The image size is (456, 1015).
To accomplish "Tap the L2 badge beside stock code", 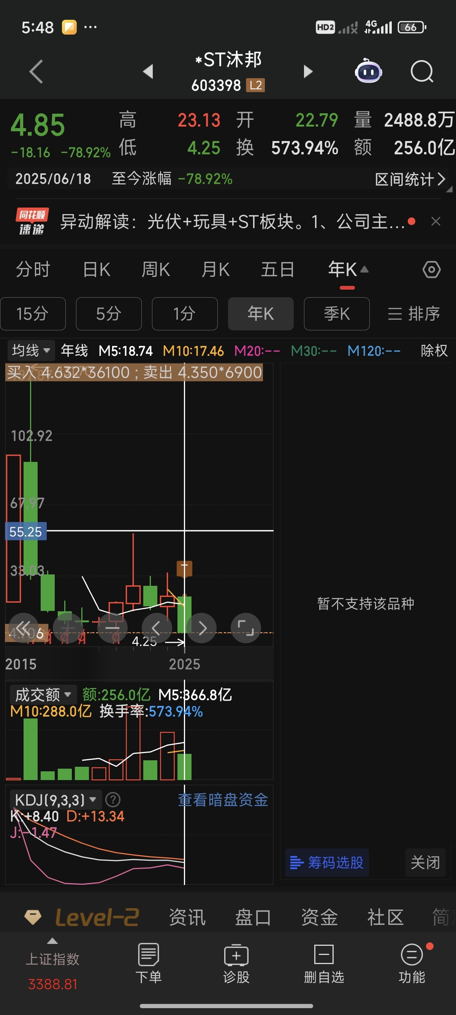I will (x=256, y=85).
